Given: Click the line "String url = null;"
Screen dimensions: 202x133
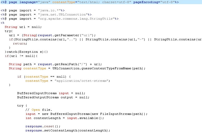Looking at the screenshot, I should click(23, 27).
